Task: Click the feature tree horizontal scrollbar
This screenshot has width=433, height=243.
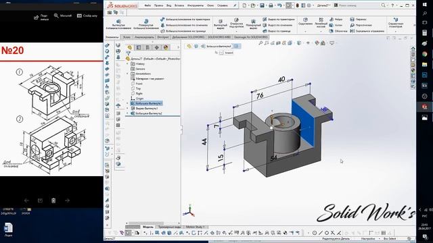Action: (x=146, y=223)
